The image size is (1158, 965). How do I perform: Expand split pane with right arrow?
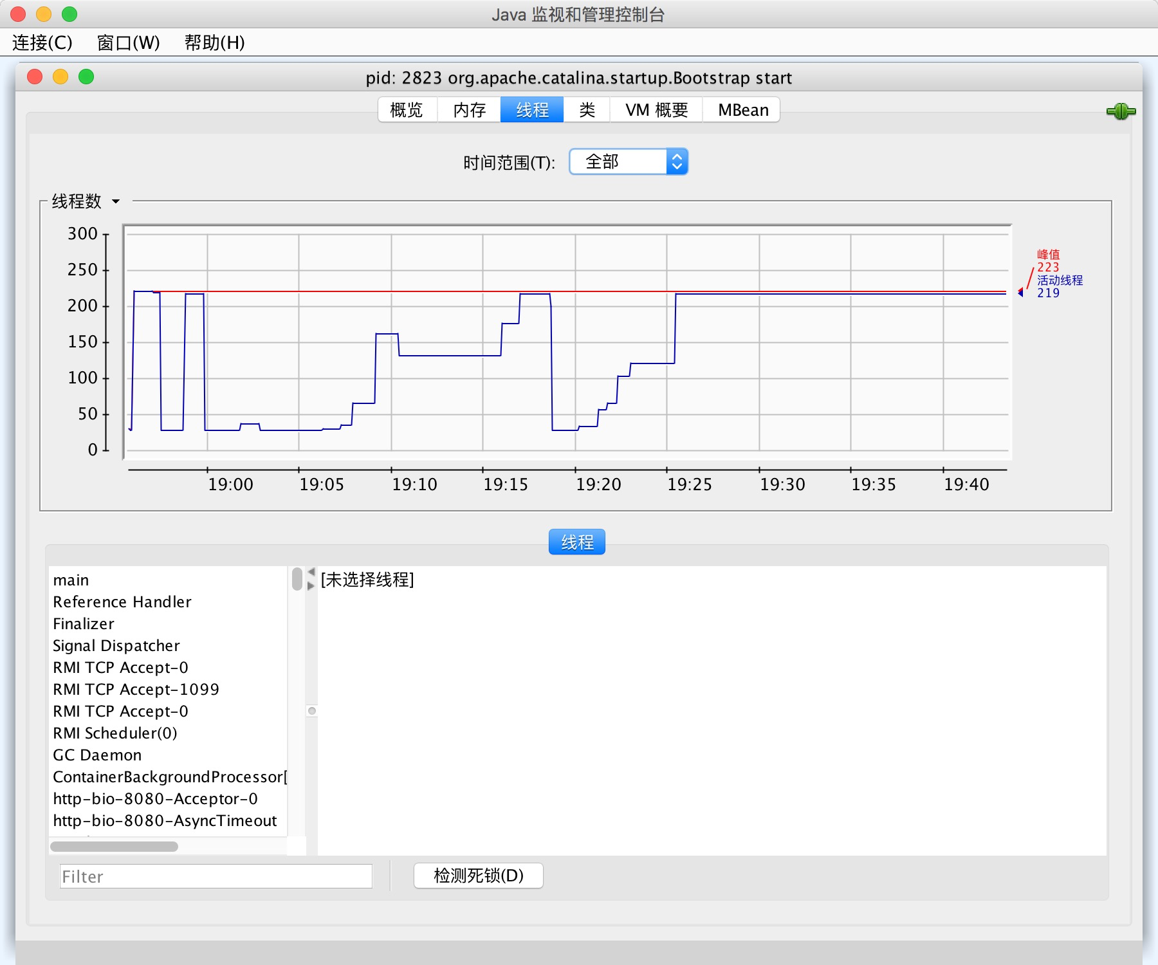pyautogui.click(x=311, y=586)
